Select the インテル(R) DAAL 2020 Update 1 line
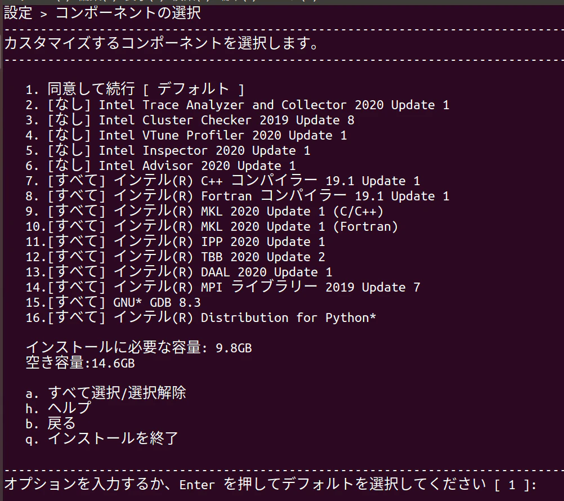This screenshot has width=564, height=501. pyautogui.click(x=179, y=272)
